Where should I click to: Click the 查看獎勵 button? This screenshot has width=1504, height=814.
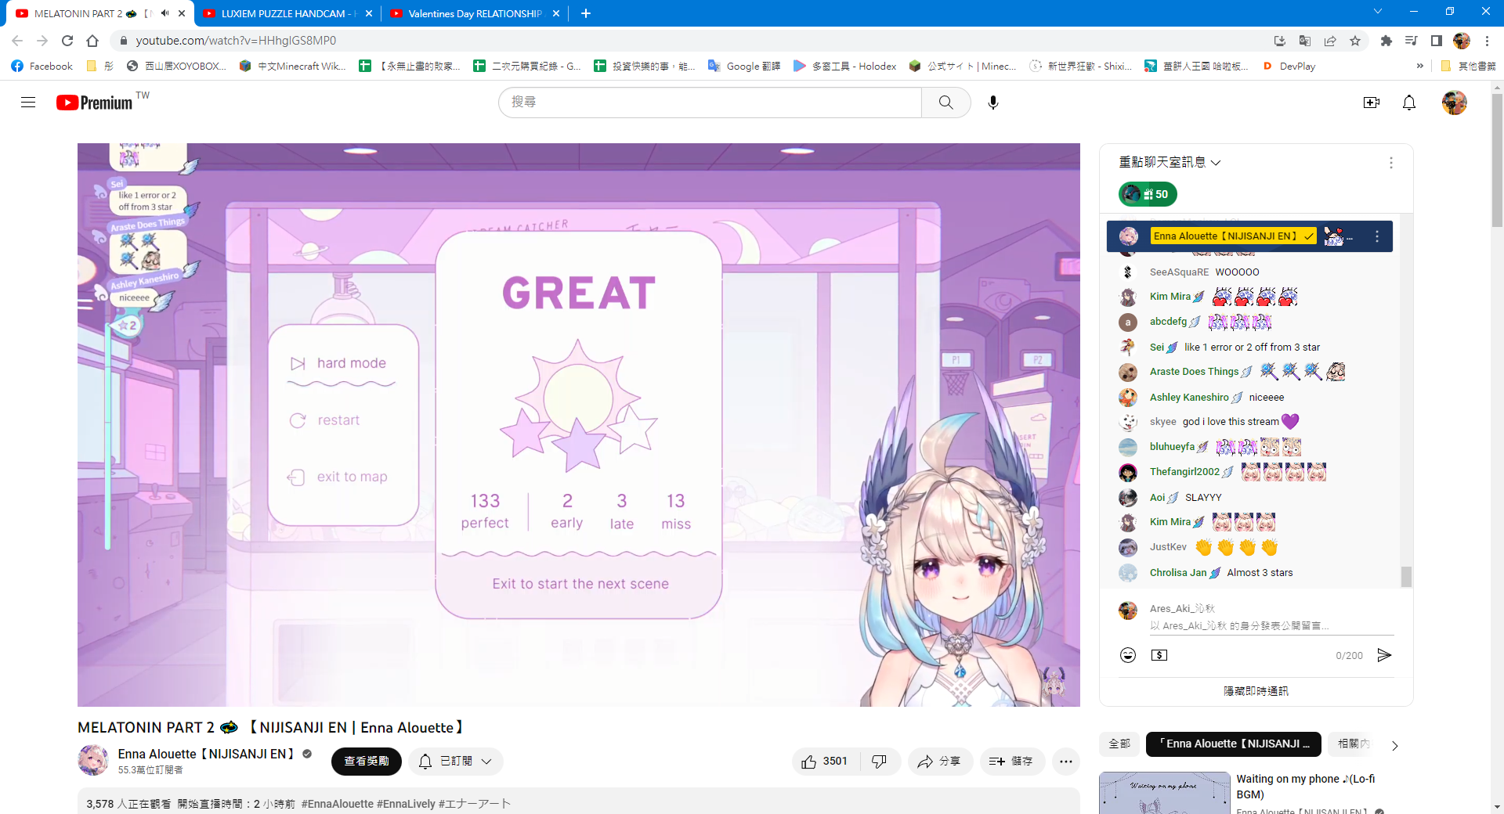point(367,762)
